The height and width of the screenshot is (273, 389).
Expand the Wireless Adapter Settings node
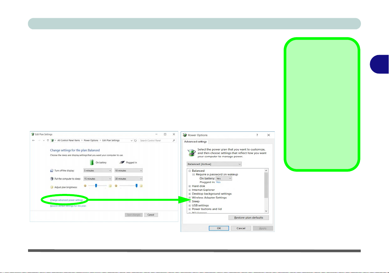click(x=189, y=198)
